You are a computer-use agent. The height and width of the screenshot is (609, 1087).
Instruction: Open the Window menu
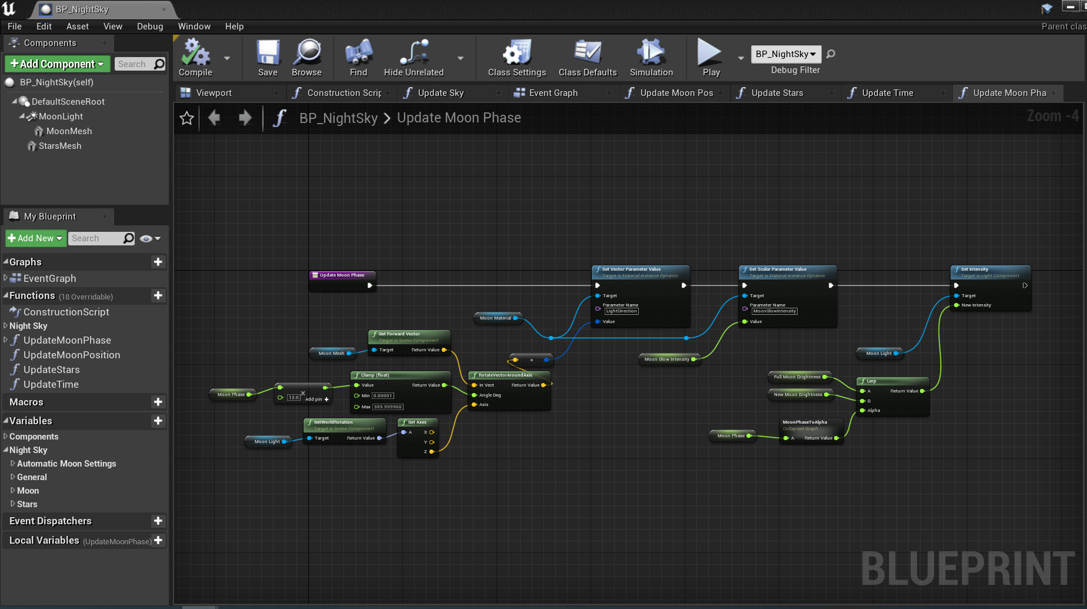pyautogui.click(x=194, y=26)
